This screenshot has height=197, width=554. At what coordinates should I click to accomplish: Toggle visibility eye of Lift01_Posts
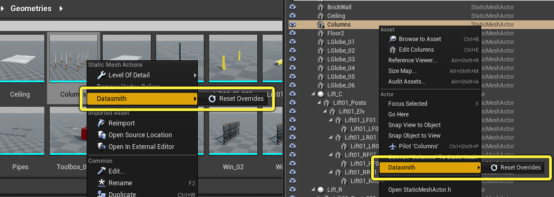tap(293, 103)
